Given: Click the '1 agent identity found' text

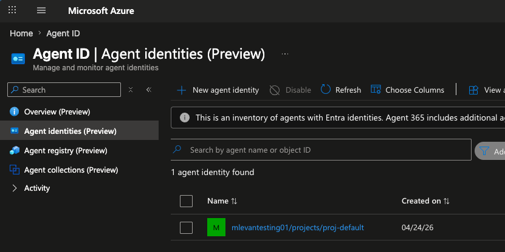Looking at the screenshot, I should click(213, 173).
